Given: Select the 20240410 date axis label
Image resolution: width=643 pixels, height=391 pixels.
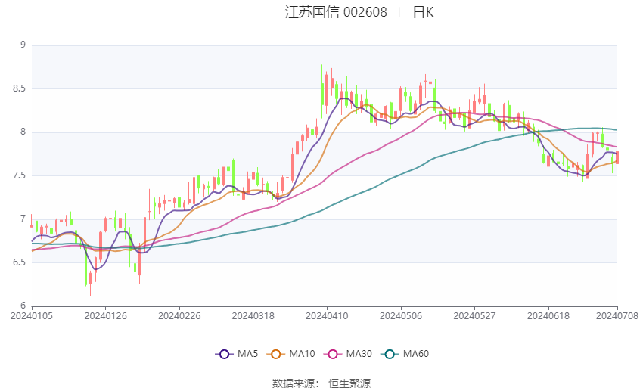Looking at the screenshot, I should point(327,316).
